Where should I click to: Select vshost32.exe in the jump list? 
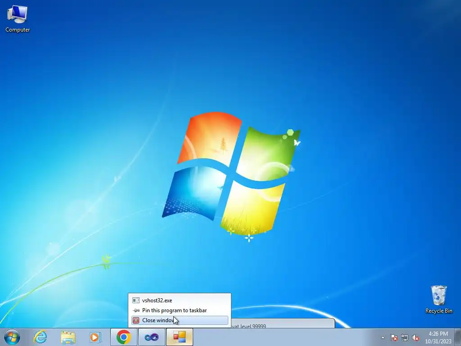(x=180, y=300)
